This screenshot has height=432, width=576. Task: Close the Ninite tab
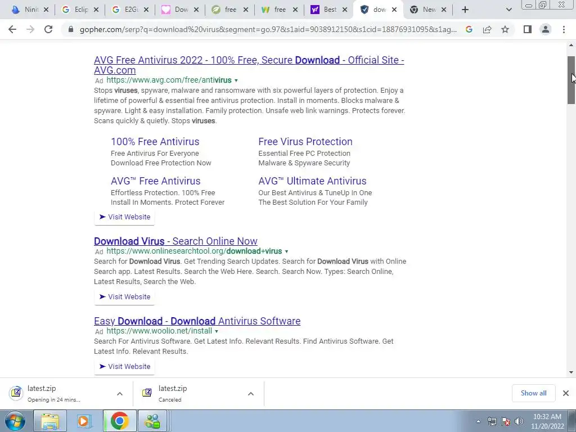(46, 10)
